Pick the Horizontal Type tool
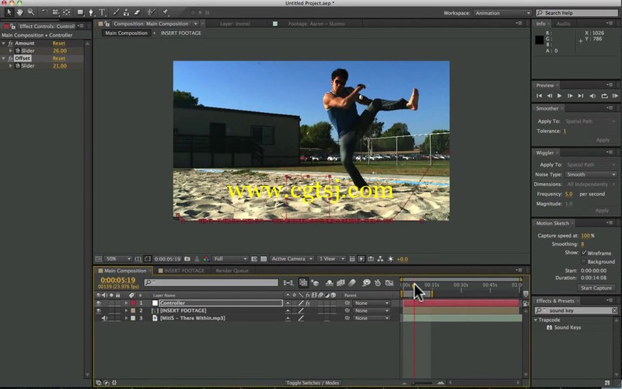Screen dimensions: 622x389 [102, 12]
